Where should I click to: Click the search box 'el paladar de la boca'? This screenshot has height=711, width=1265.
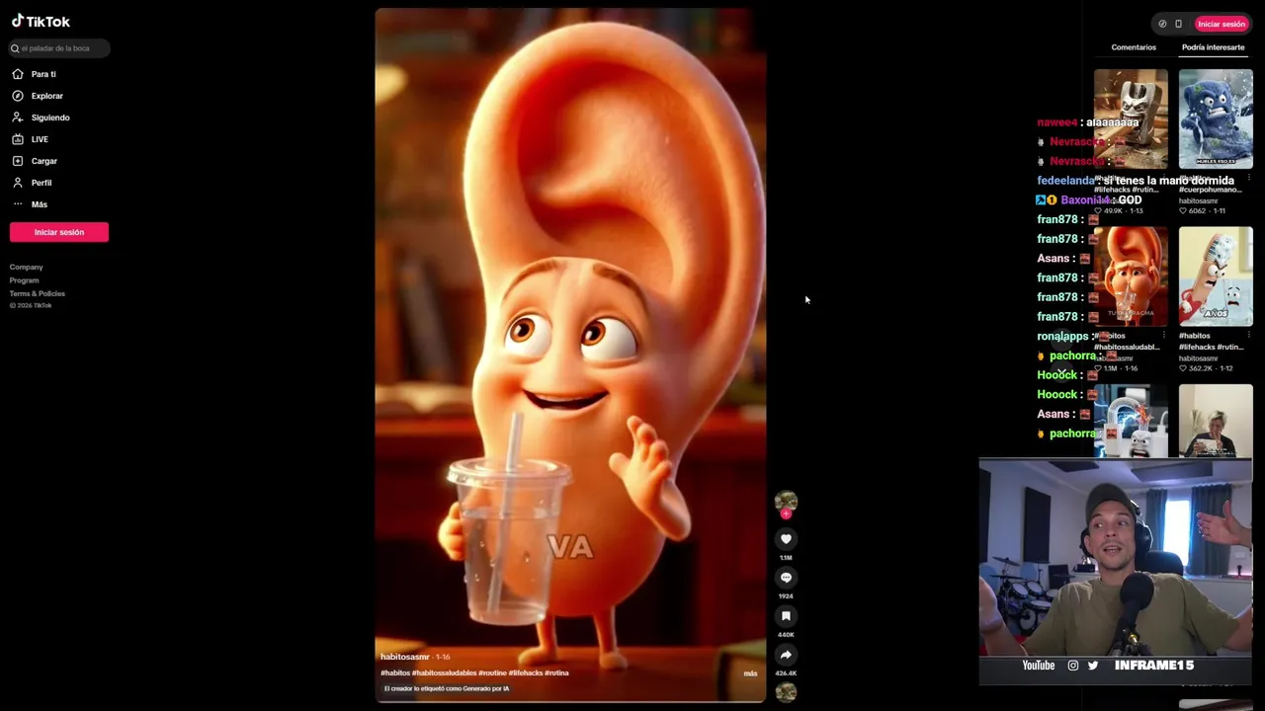pos(59,48)
